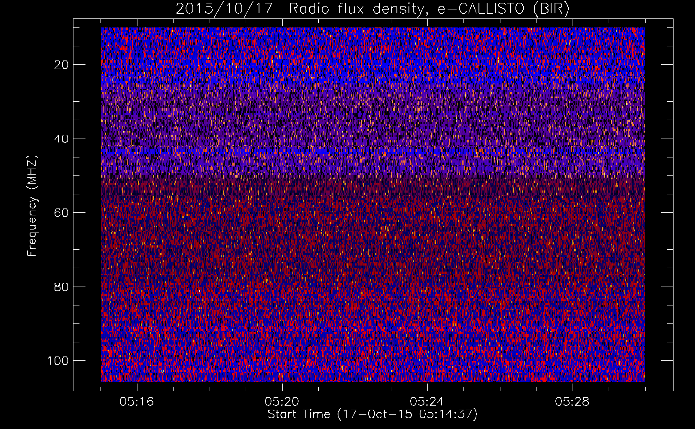Click the date '2015/10/17' in the title
The image size is (695, 429).
coord(224,9)
